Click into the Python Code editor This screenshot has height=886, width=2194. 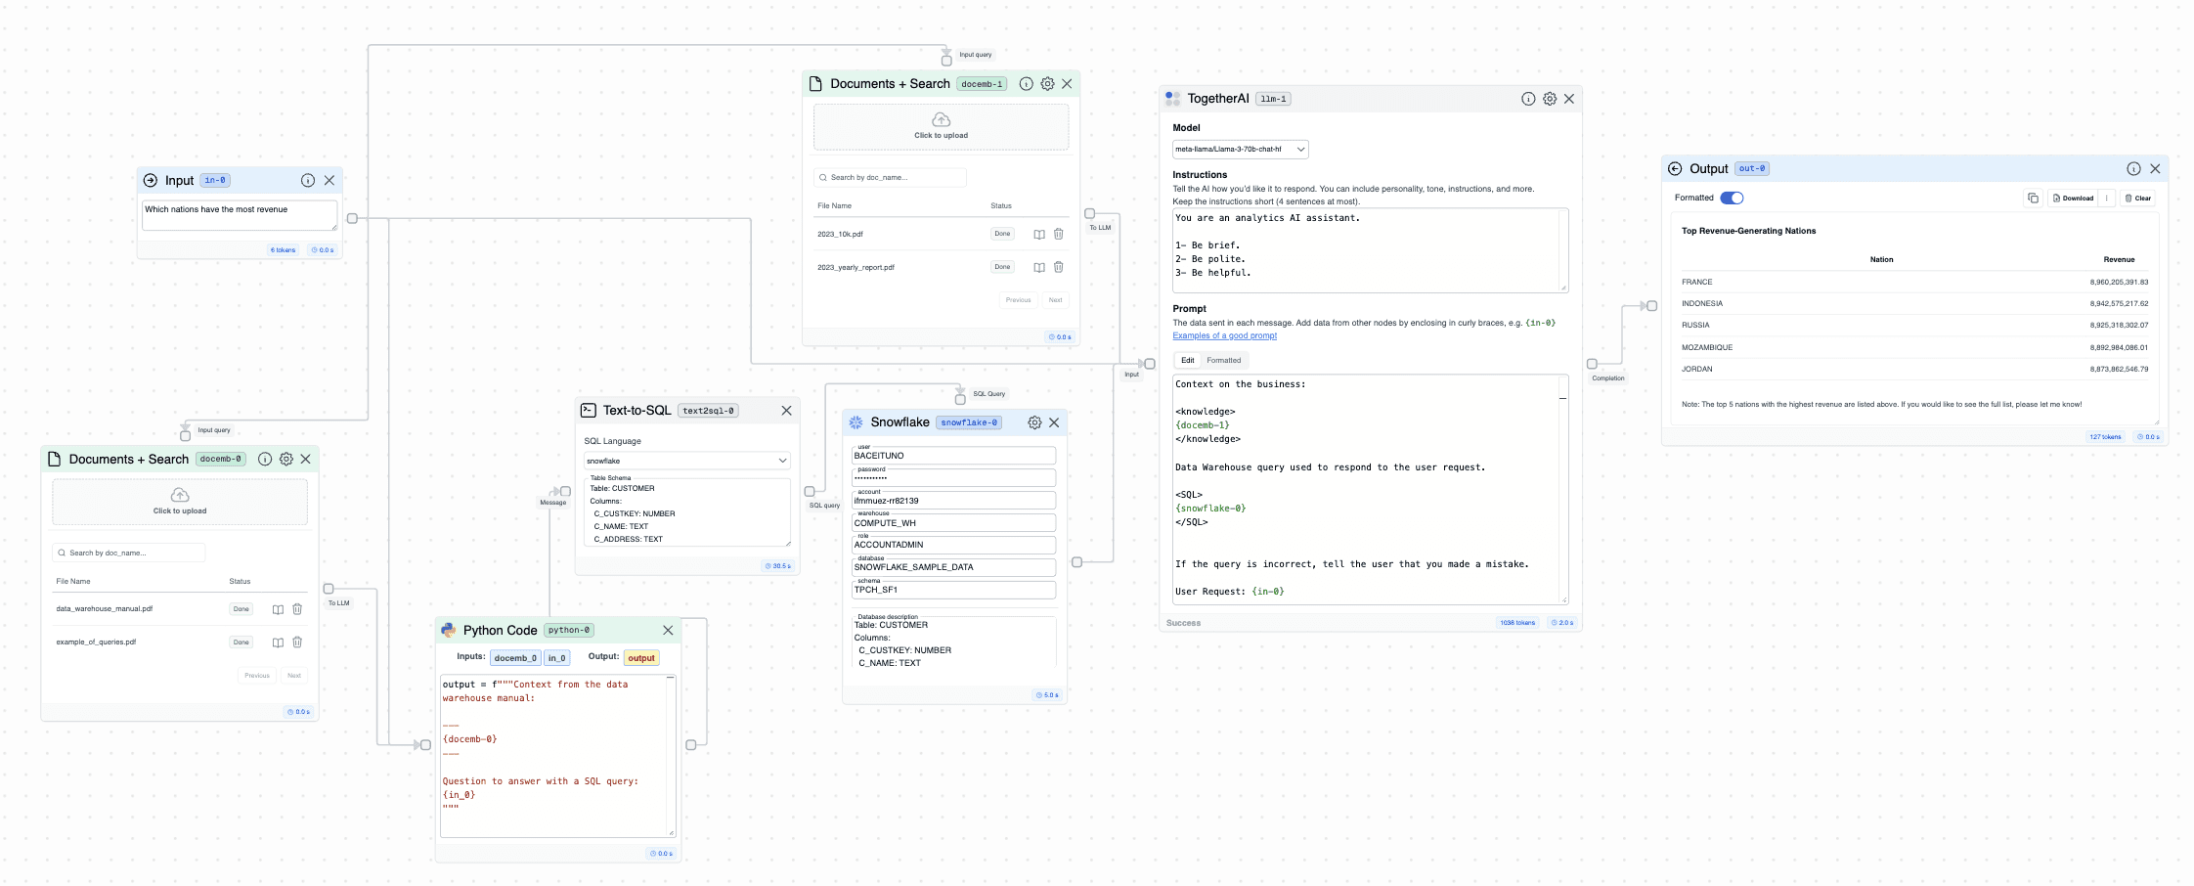tap(557, 756)
